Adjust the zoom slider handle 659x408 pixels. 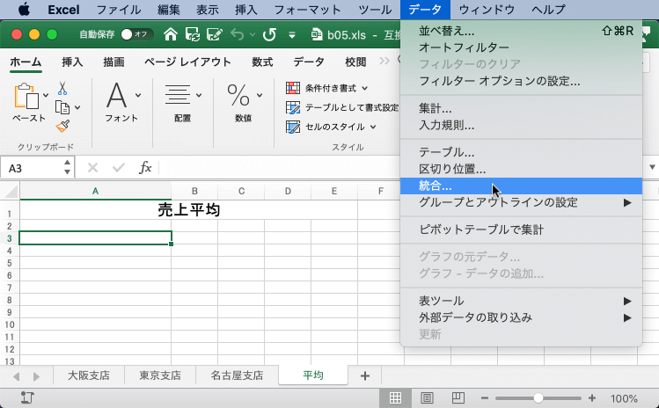[538, 398]
